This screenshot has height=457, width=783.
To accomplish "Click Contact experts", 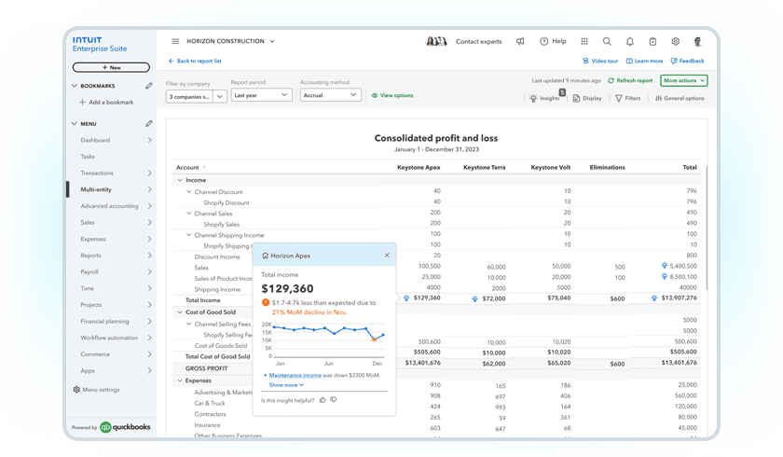I will 478,41.
